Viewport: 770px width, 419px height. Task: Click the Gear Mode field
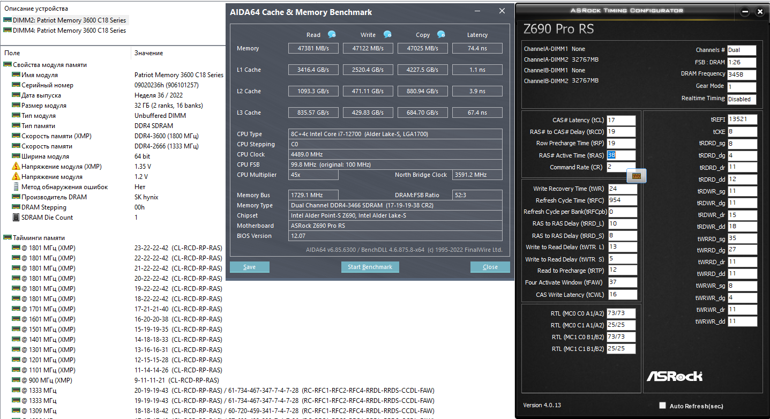pos(742,87)
